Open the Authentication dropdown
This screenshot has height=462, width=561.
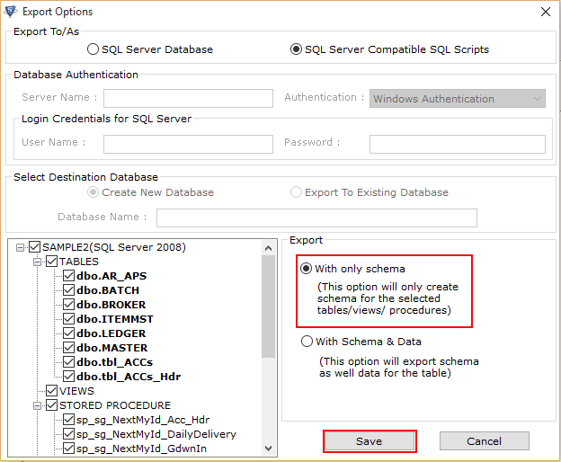pyautogui.click(x=458, y=99)
